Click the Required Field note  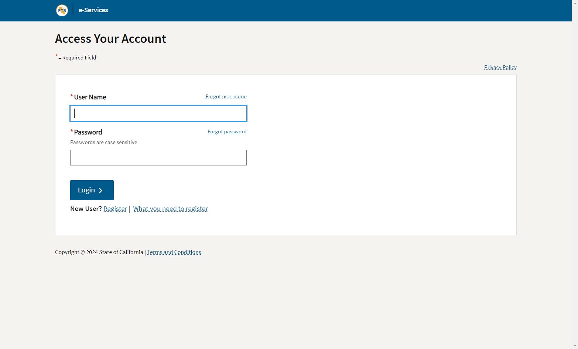click(x=76, y=57)
